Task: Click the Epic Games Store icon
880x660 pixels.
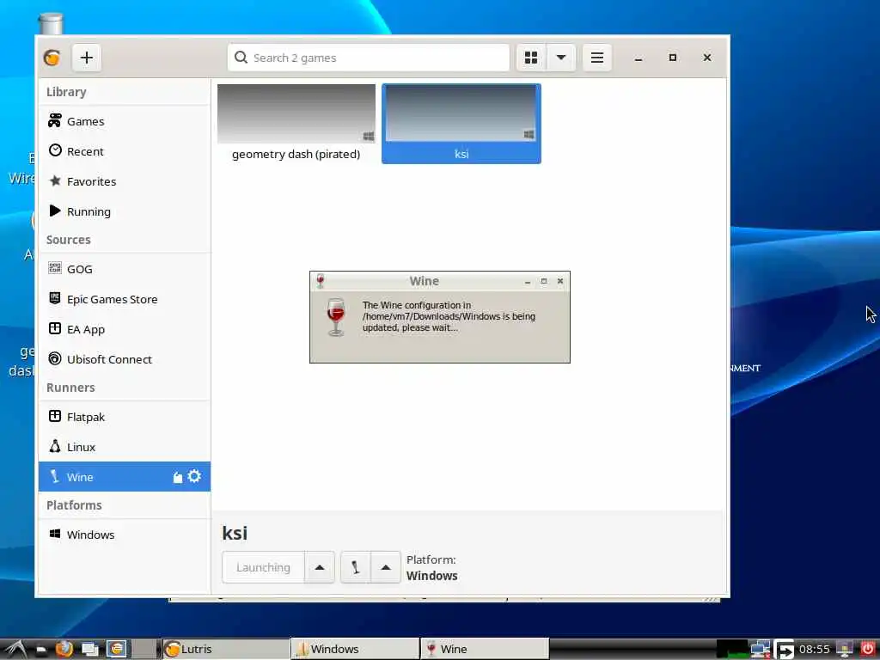Action: [54, 298]
